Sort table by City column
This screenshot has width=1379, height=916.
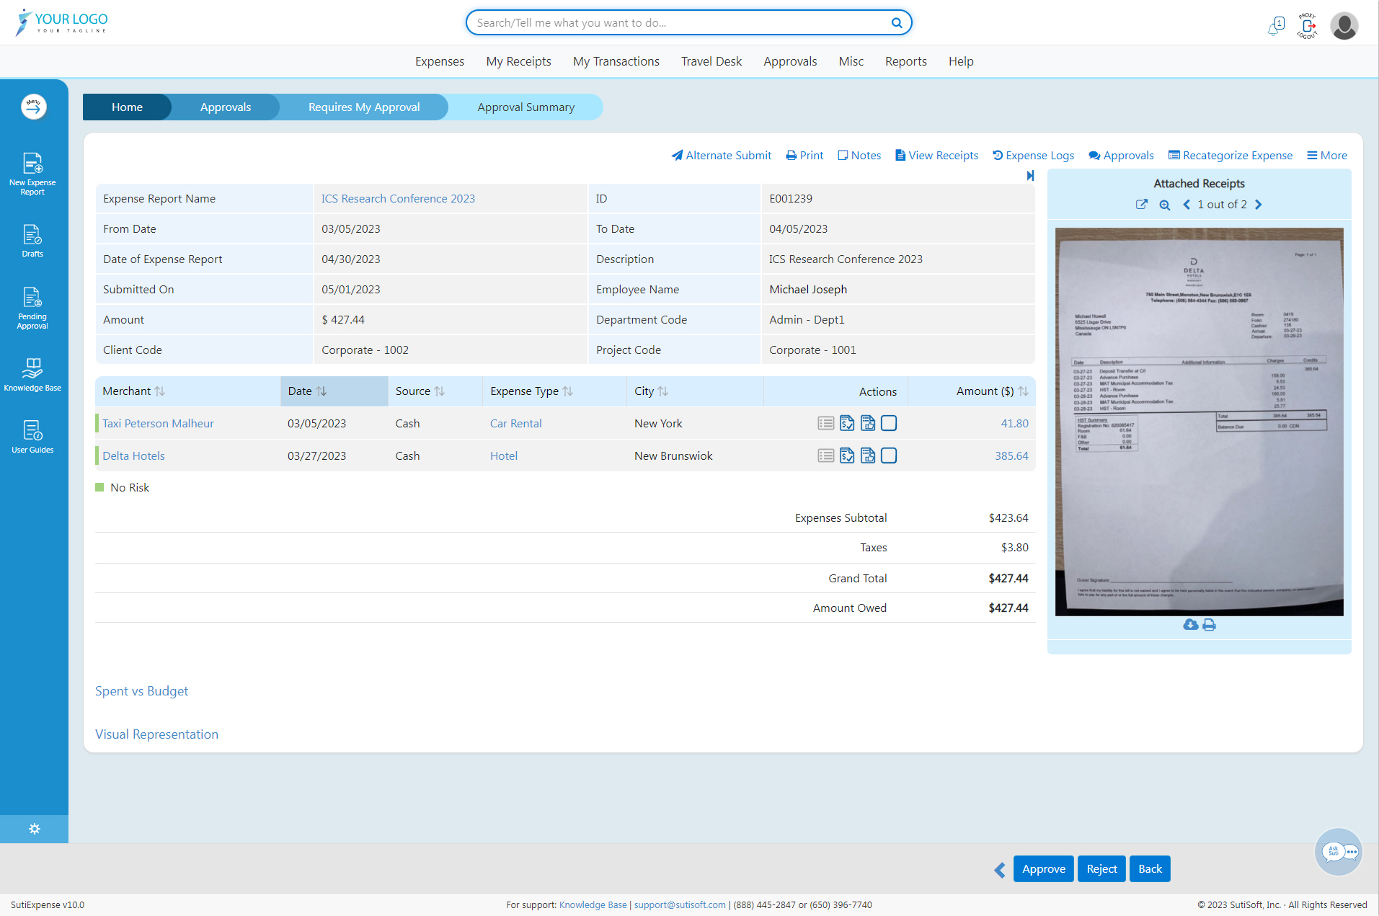click(x=663, y=391)
